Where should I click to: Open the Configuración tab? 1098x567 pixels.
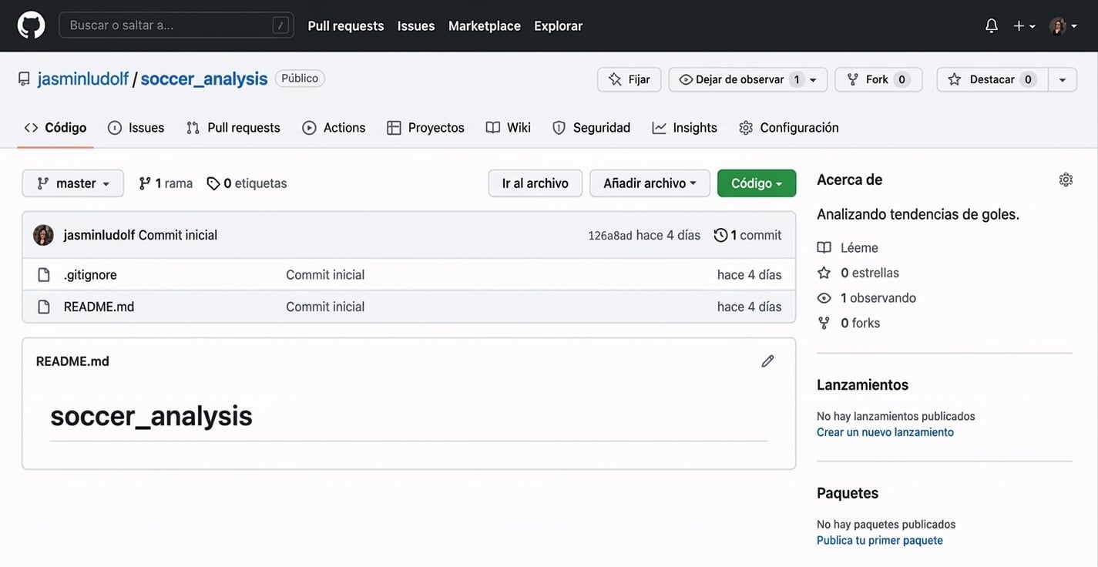(x=789, y=128)
